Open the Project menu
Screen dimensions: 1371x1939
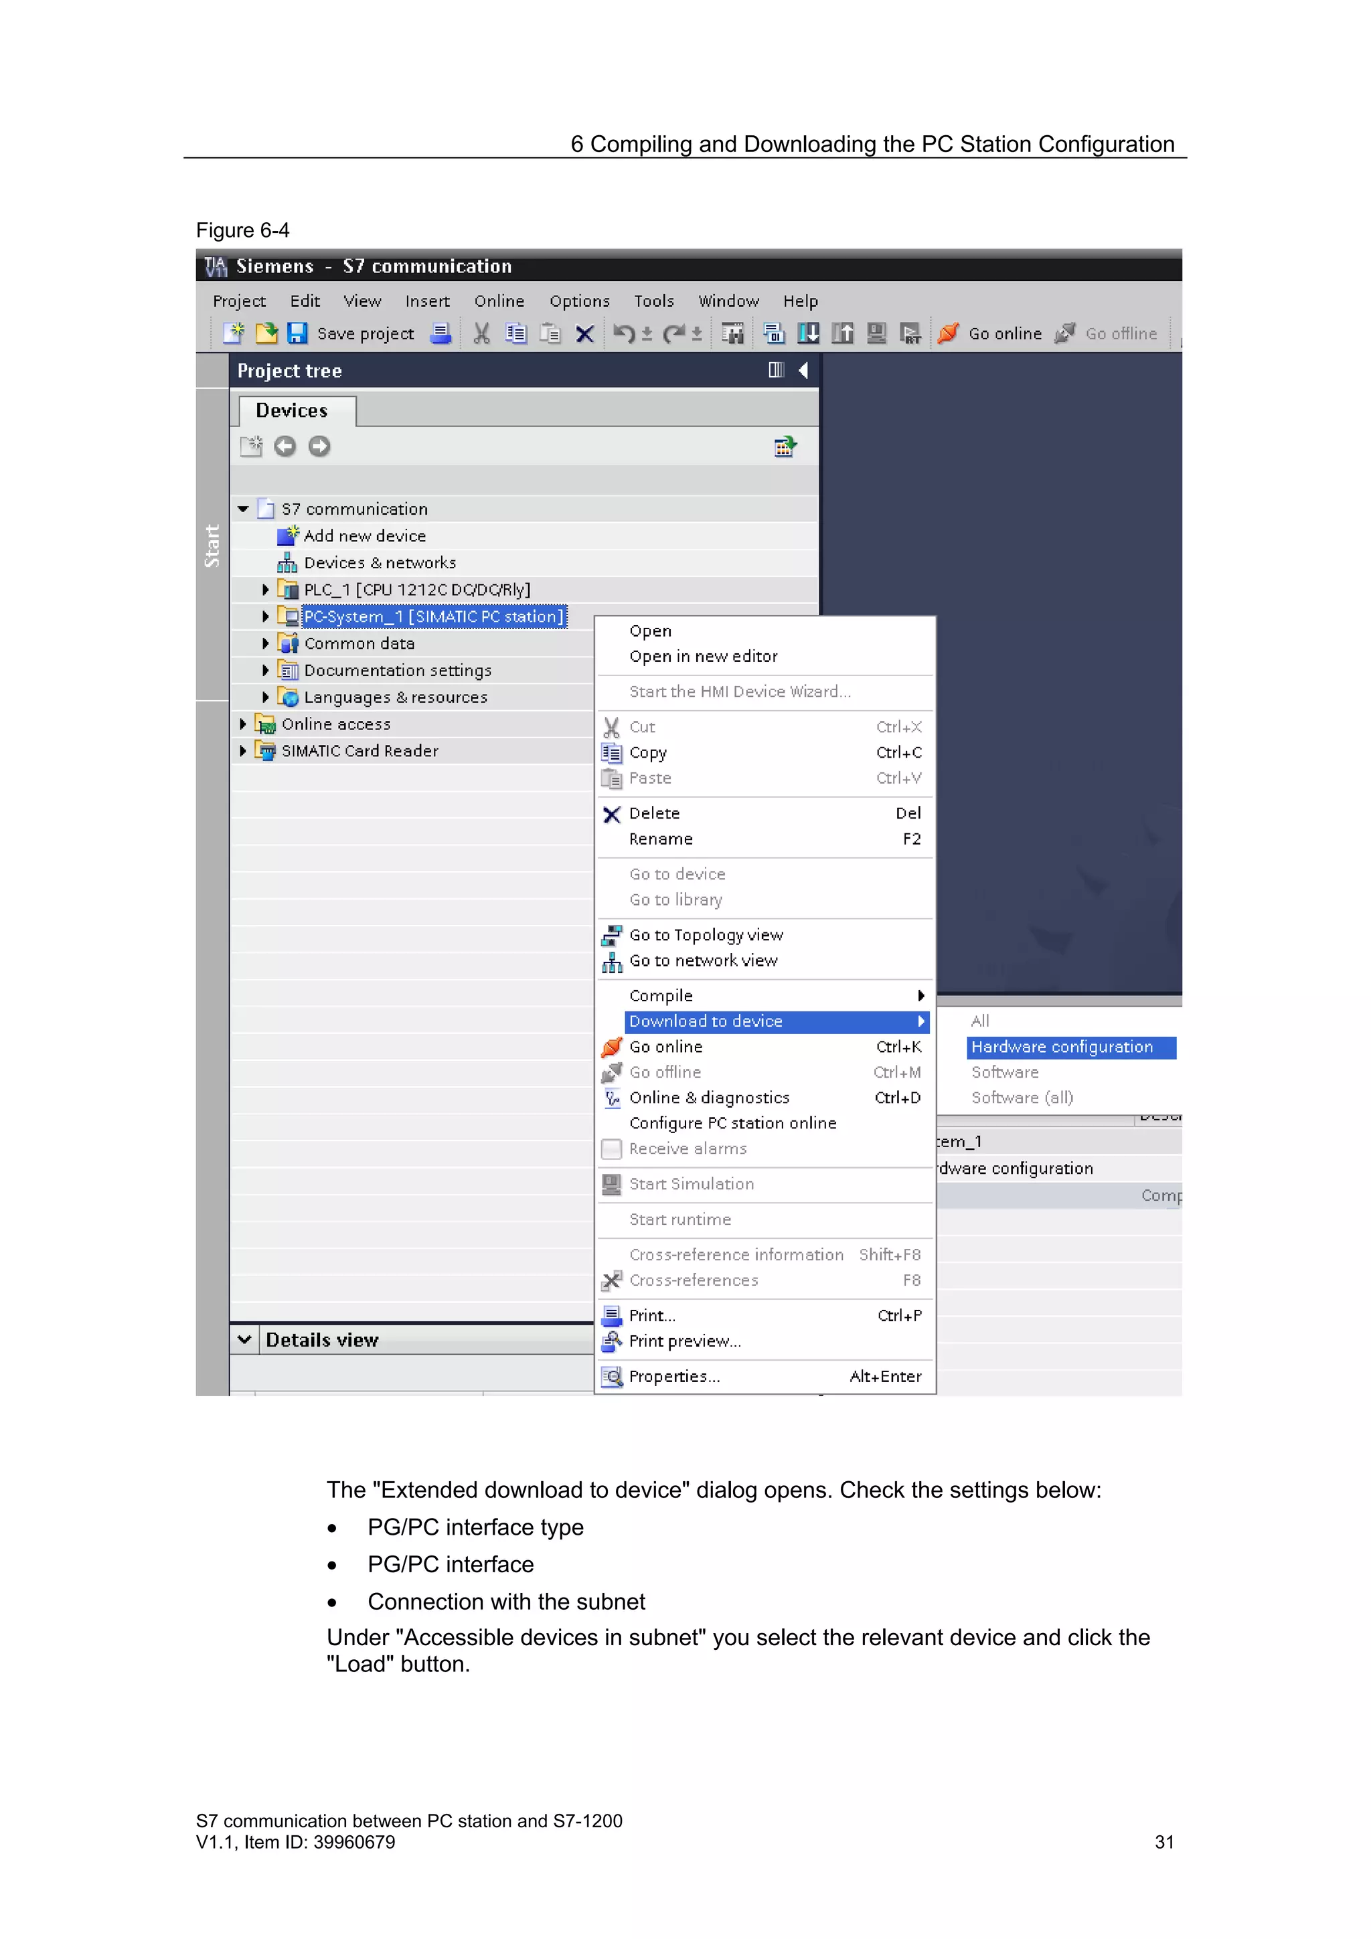[x=239, y=301]
